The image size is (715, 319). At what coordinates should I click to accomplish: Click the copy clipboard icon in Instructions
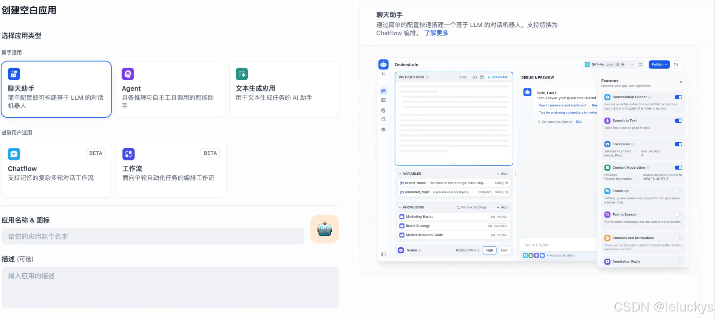(482, 77)
